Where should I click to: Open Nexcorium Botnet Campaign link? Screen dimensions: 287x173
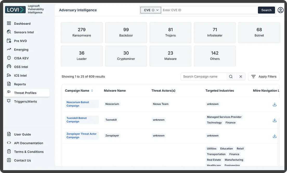[x=78, y=104]
